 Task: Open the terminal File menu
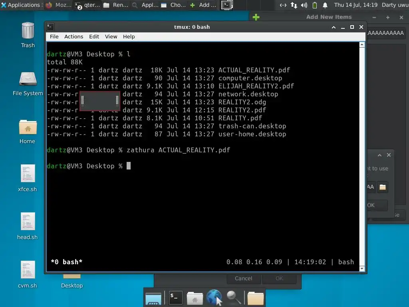[x=54, y=36]
